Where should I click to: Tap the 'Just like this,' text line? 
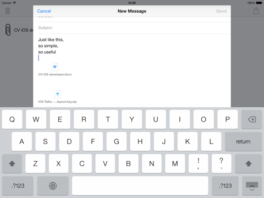[x=51, y=40]
